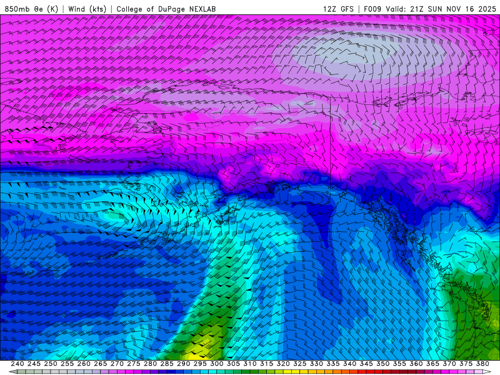500x375 pixels.
Task: Click the 345 color scale value
Action: [x=366, y=364]
